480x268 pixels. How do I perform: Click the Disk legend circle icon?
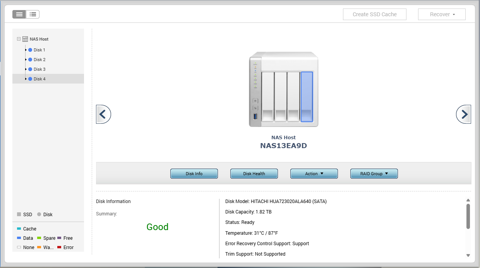tap(39, 214)
